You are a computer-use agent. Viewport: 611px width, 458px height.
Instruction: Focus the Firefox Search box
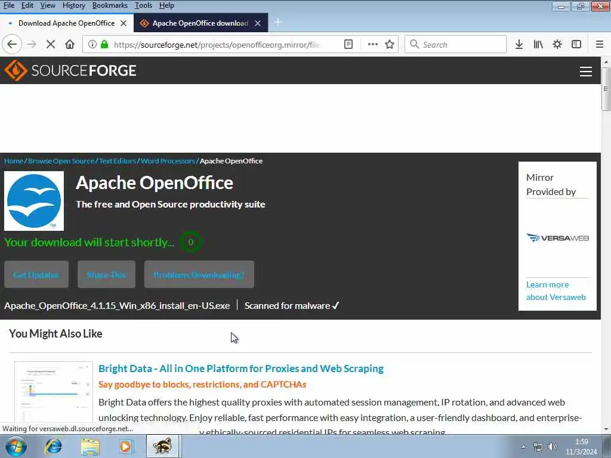[x=455, y=44]
